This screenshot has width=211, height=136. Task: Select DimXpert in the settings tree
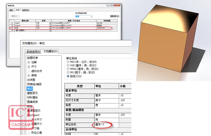33,115
